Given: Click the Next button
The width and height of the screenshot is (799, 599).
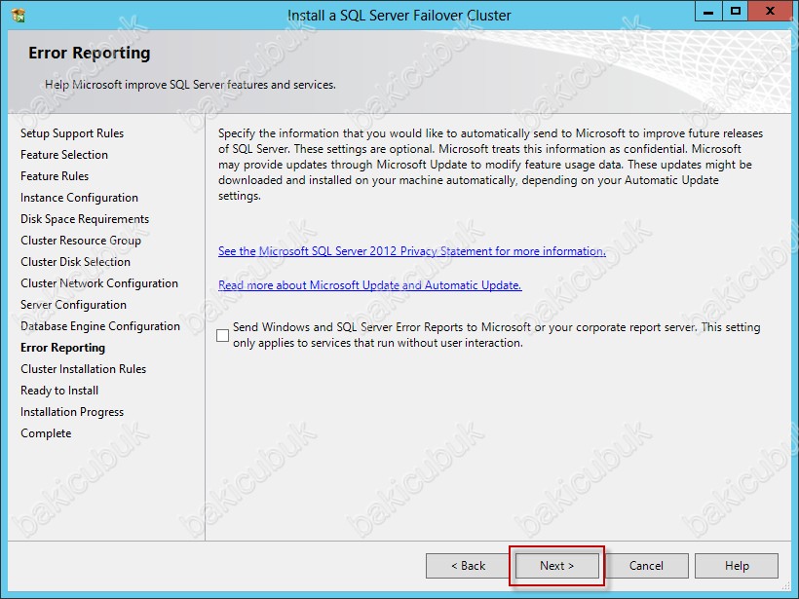Looking at the screenshot, I should pos(557,566).
